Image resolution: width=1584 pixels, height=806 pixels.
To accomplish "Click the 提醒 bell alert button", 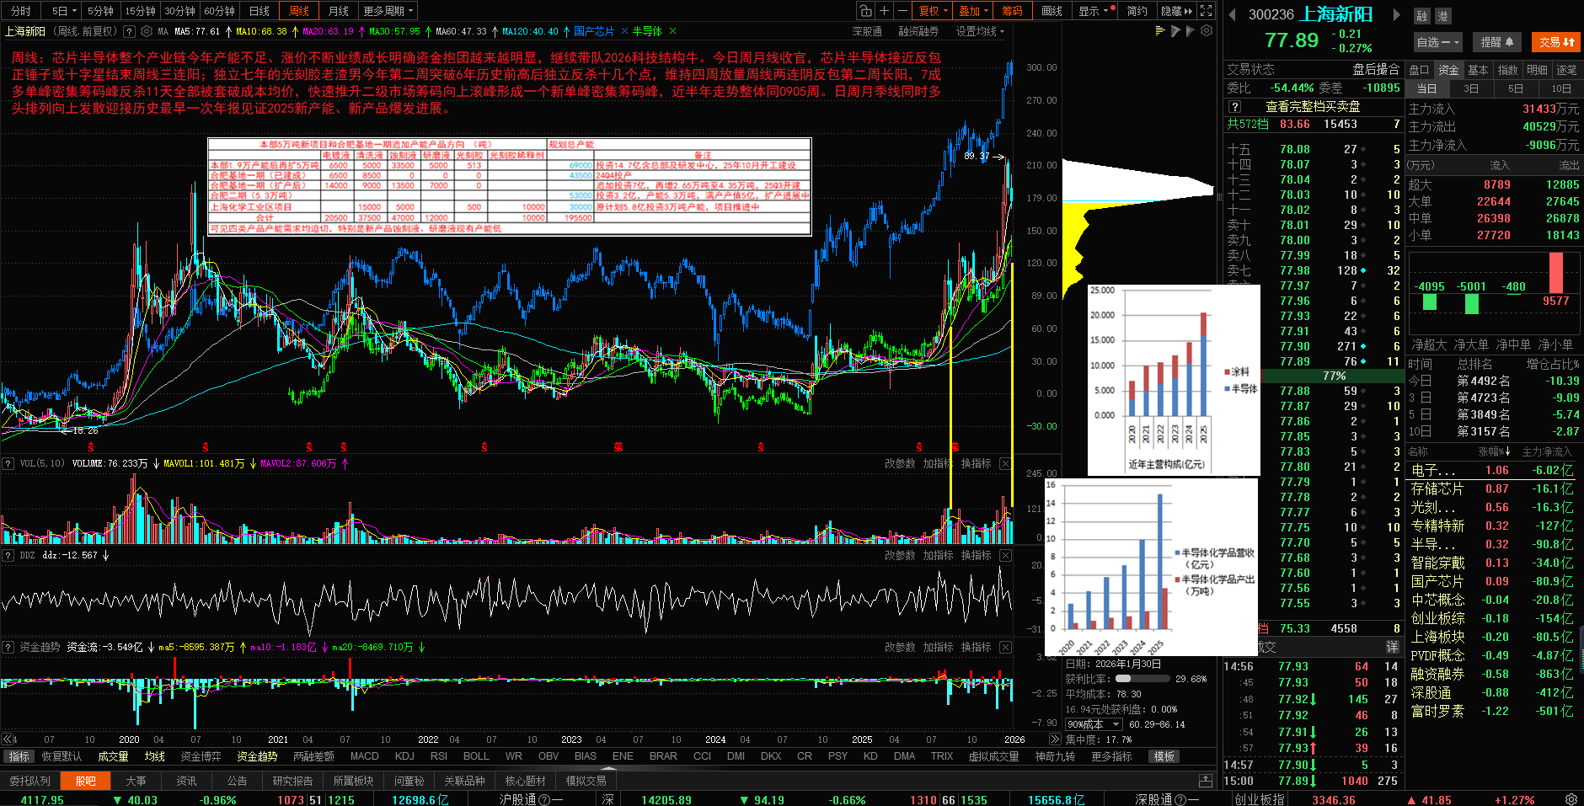I will pos(1497,42).
